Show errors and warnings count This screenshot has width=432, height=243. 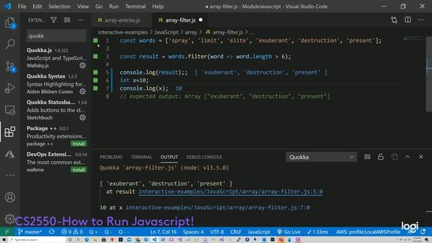(72, 232)
